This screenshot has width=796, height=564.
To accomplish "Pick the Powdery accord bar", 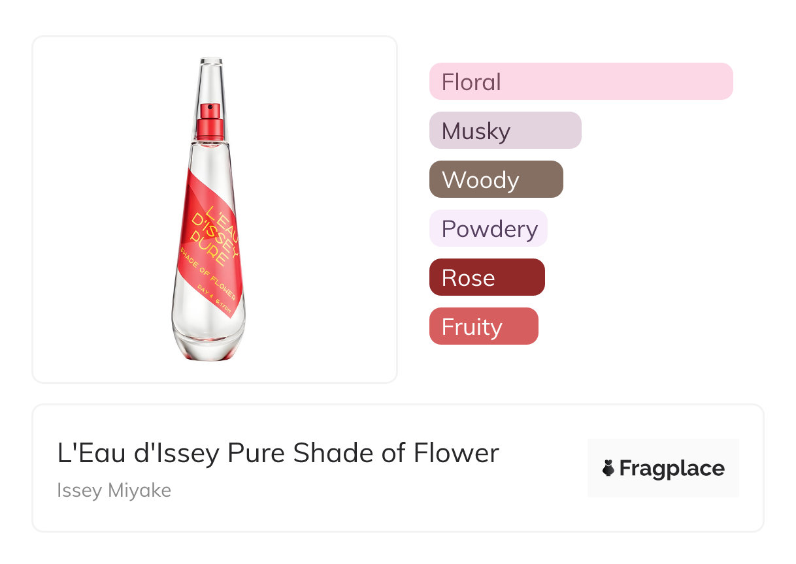I will tap(488, 228).
